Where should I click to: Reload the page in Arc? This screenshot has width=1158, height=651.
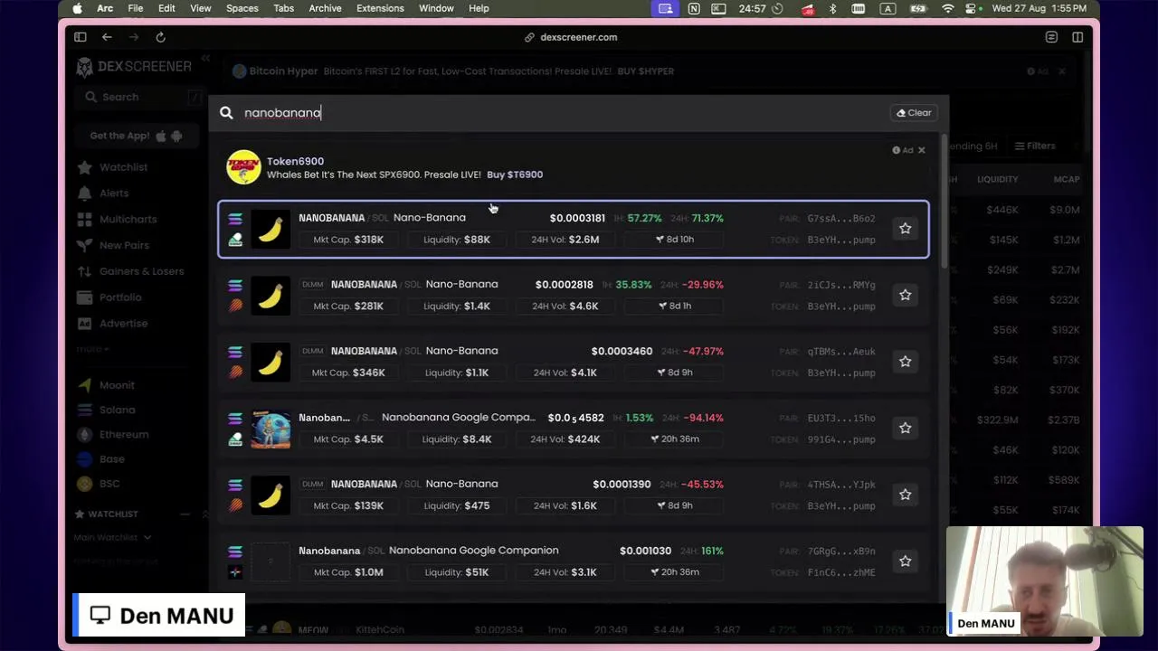point(160,37)
